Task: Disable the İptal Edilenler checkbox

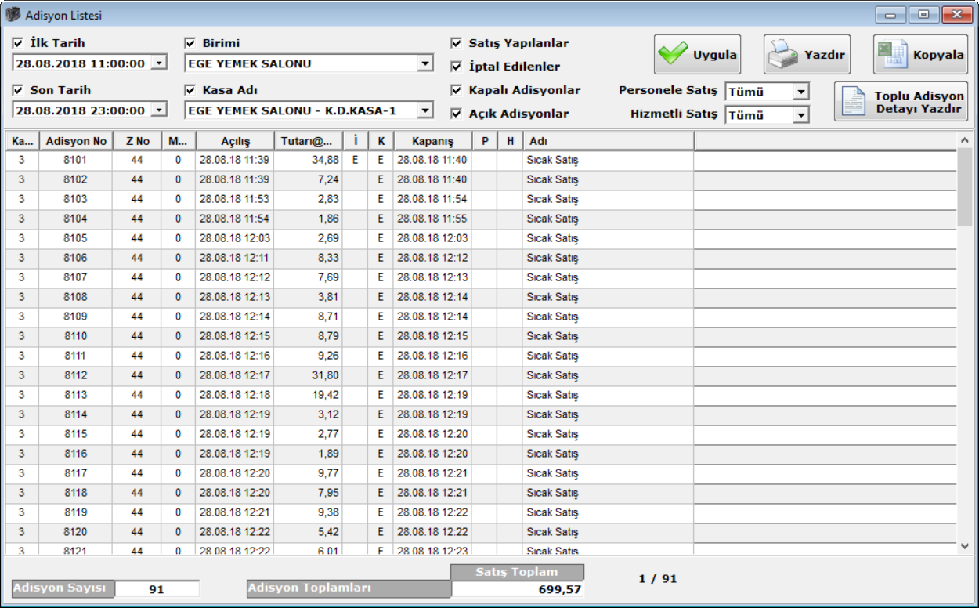Action: [x=457, y=67]
